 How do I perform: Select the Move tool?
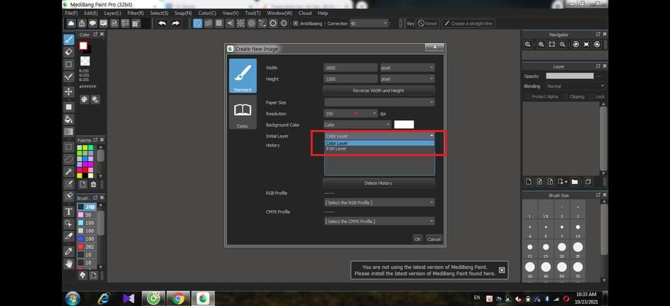tap(69, 91)
